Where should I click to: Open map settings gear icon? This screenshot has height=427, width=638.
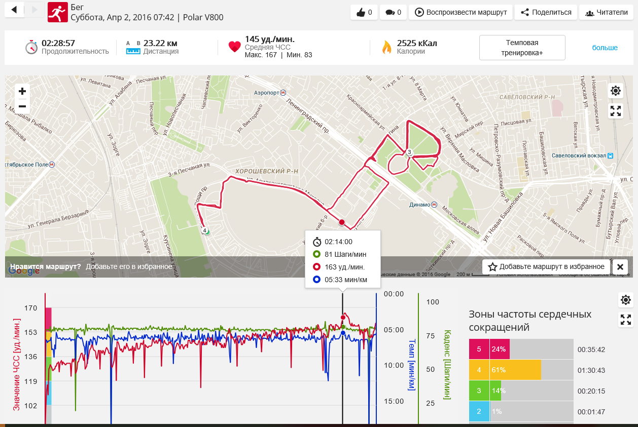616,91
